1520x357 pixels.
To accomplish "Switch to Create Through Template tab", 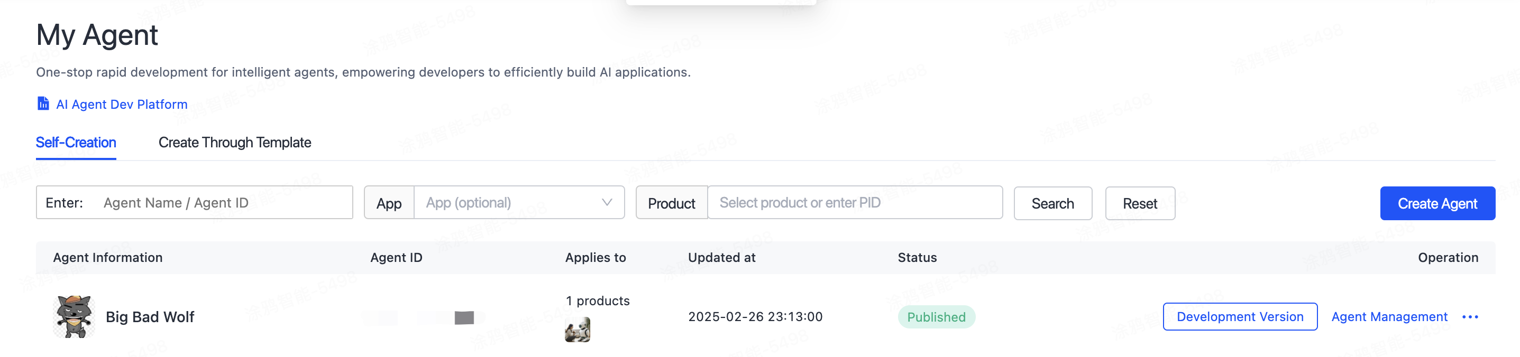I will (x=234, y=143).
